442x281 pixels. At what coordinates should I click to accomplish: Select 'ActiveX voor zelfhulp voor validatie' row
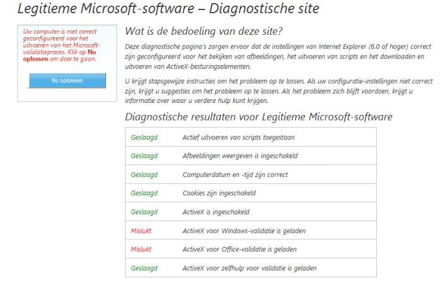click(251, 268)
